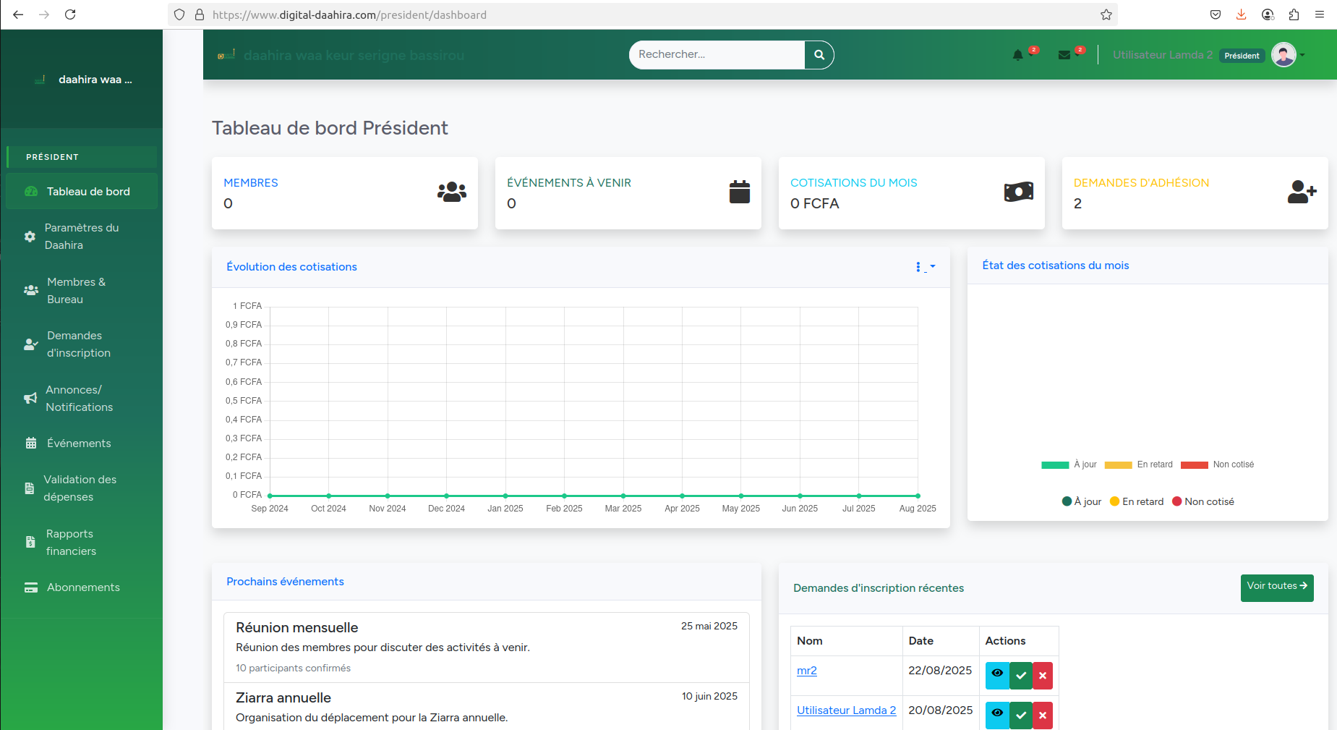Open Événements sidebar item
Screen dimensions: 1337x730
coord(82,443)
